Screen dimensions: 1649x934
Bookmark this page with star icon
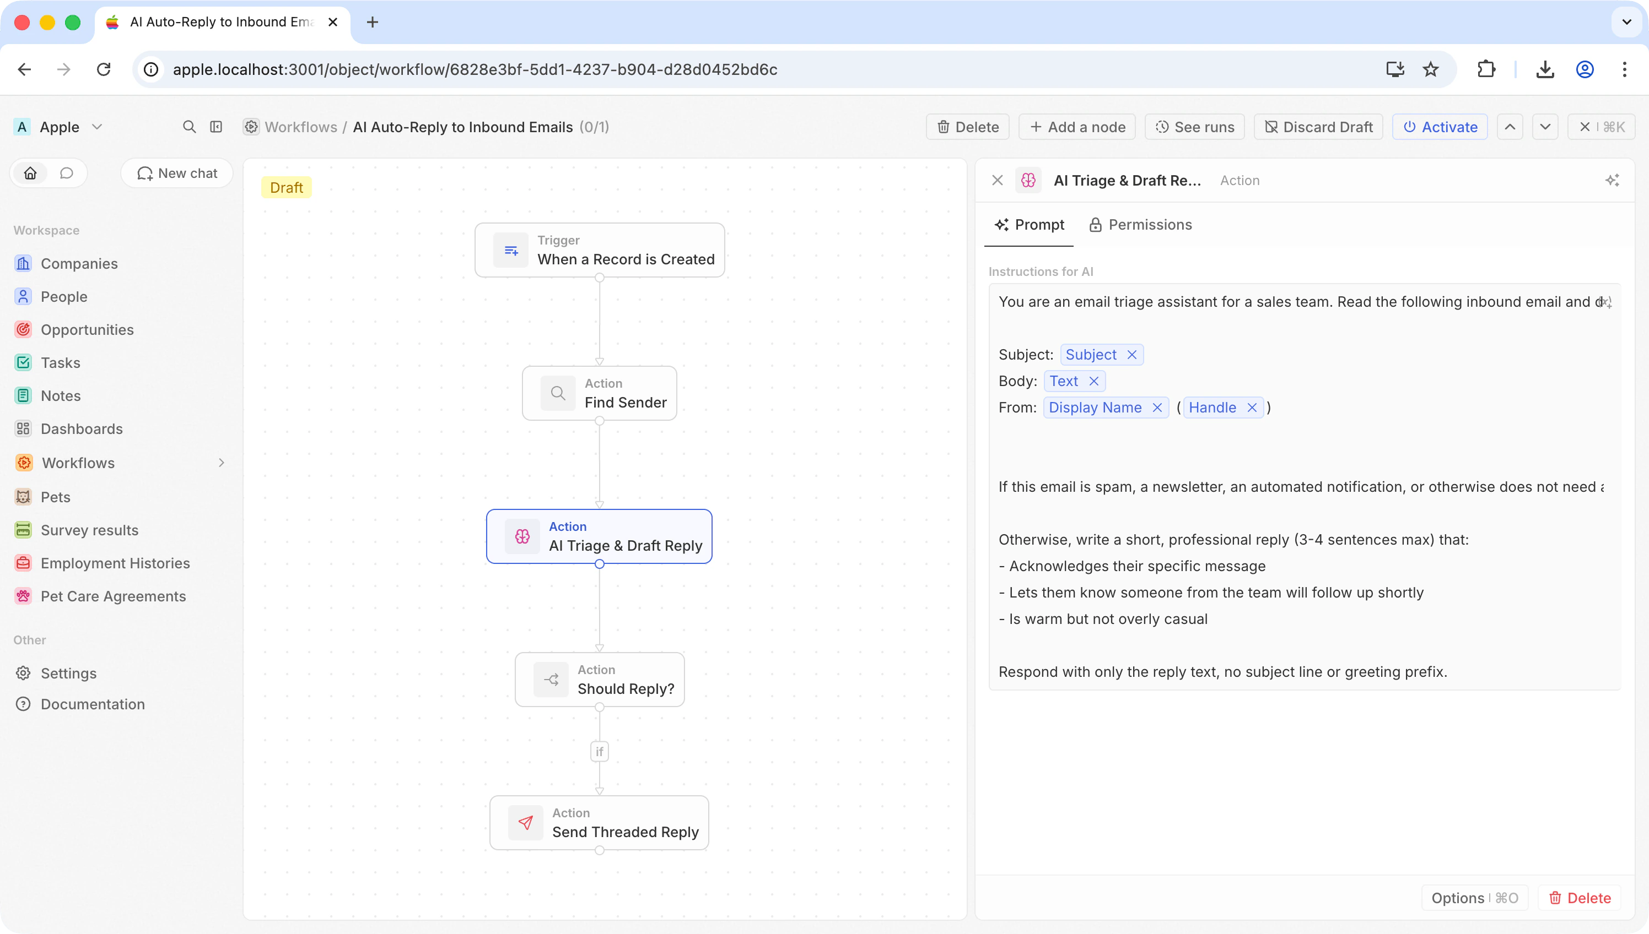1431,69
